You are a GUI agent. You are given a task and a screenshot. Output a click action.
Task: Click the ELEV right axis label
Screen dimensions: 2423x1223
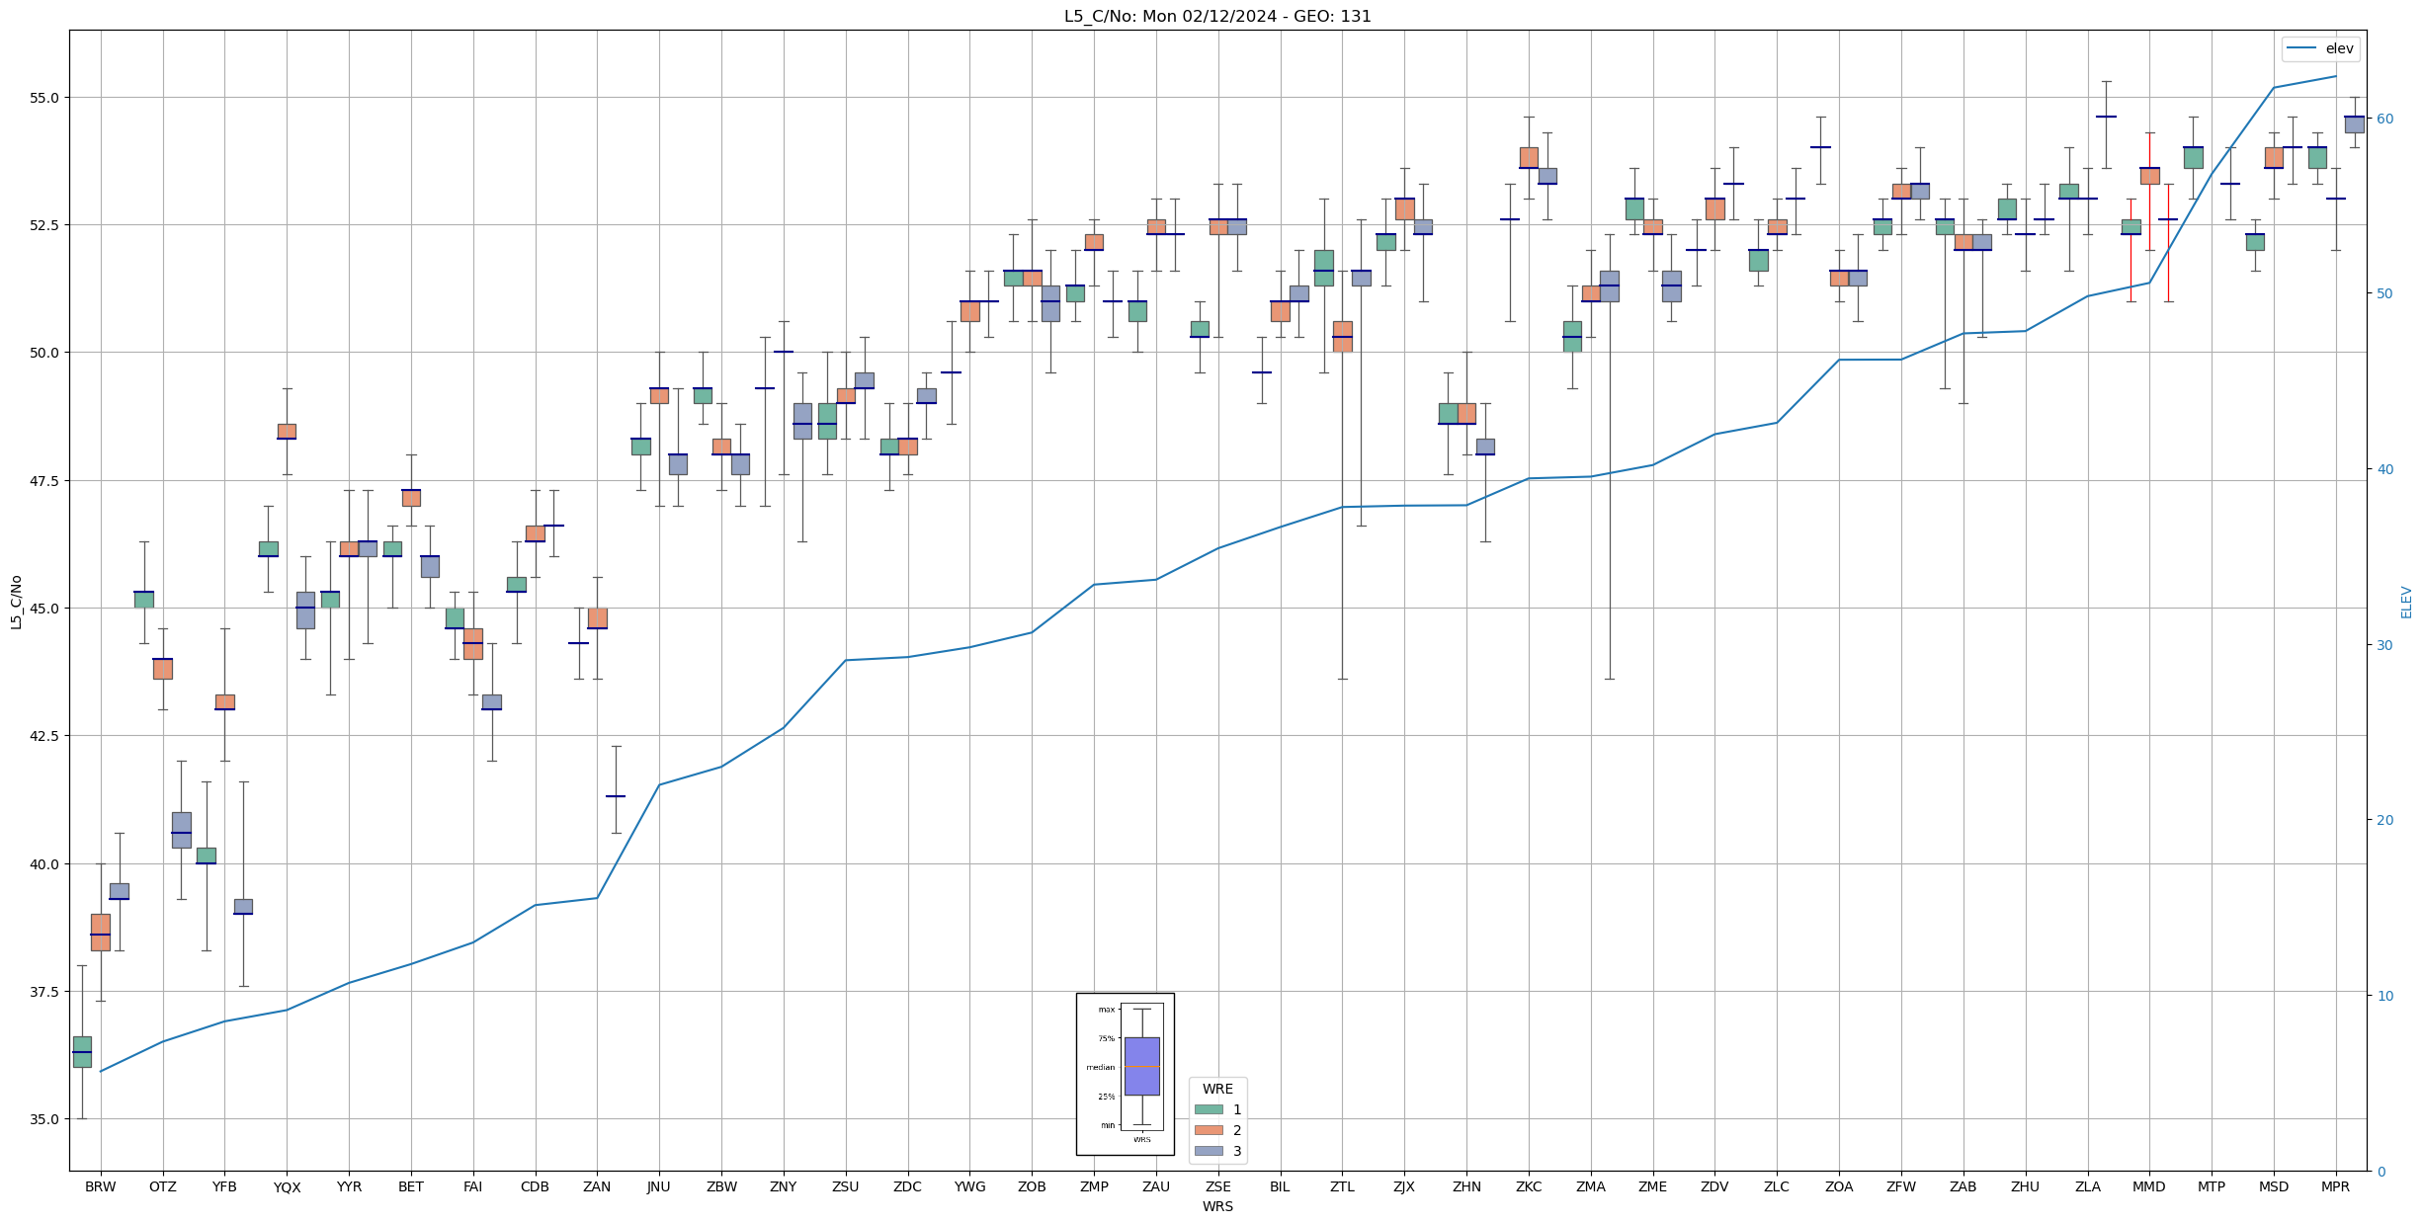point(2406,602)
